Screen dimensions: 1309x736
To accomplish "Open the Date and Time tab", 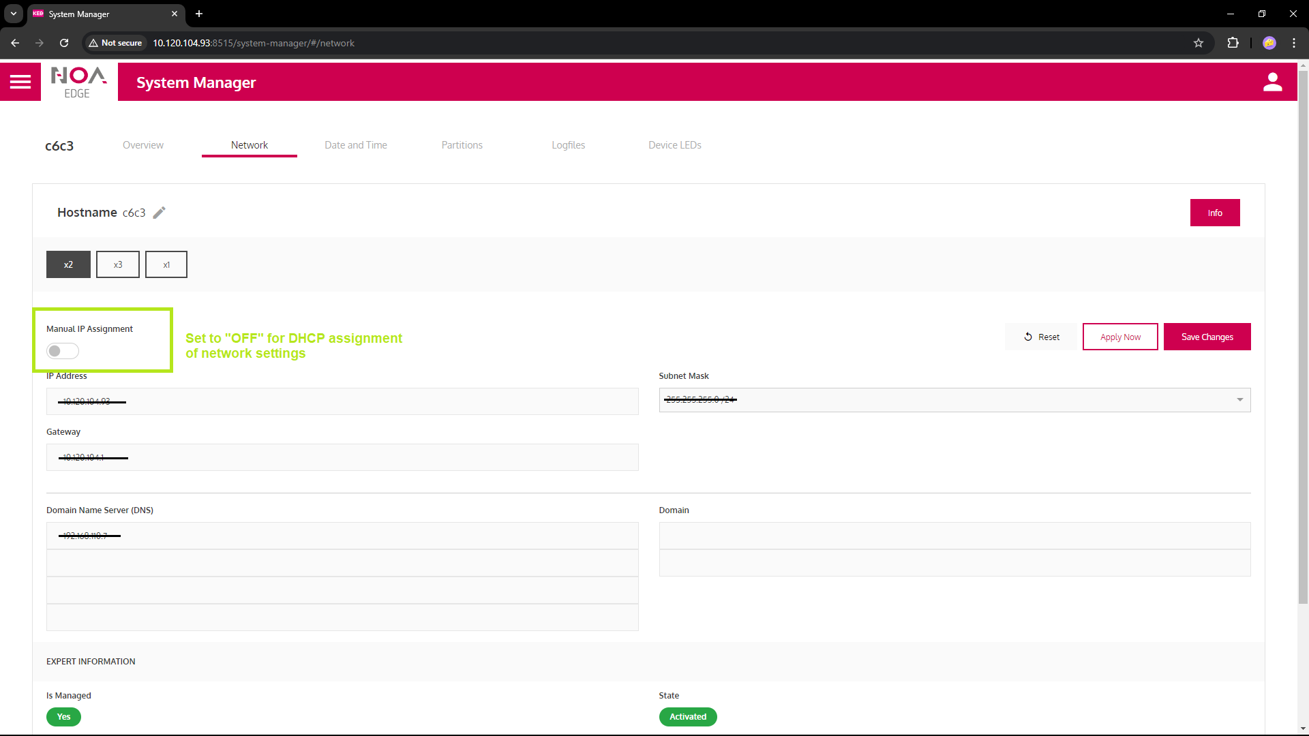I will [x=355, y=145].
